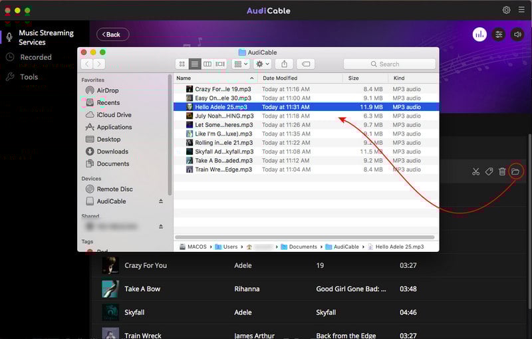532x339 pixels.
Task: Open AudiCable settings gear
Action: [x=507, y=10]
